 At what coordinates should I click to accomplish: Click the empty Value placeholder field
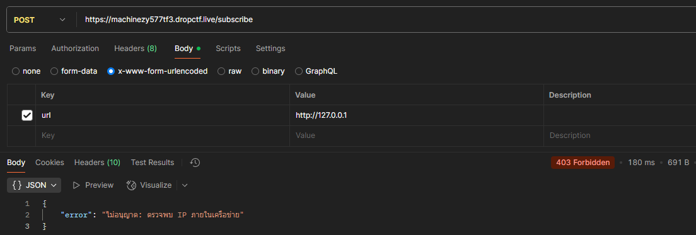pos(416,135)
